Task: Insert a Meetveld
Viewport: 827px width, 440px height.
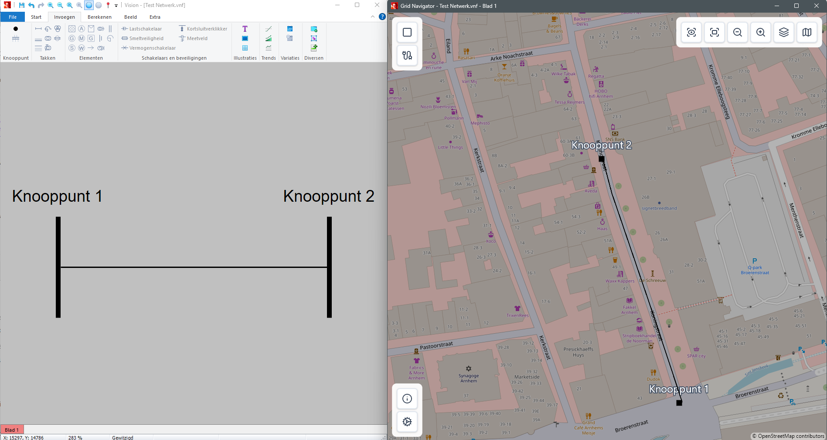Action: coord(193,38)
